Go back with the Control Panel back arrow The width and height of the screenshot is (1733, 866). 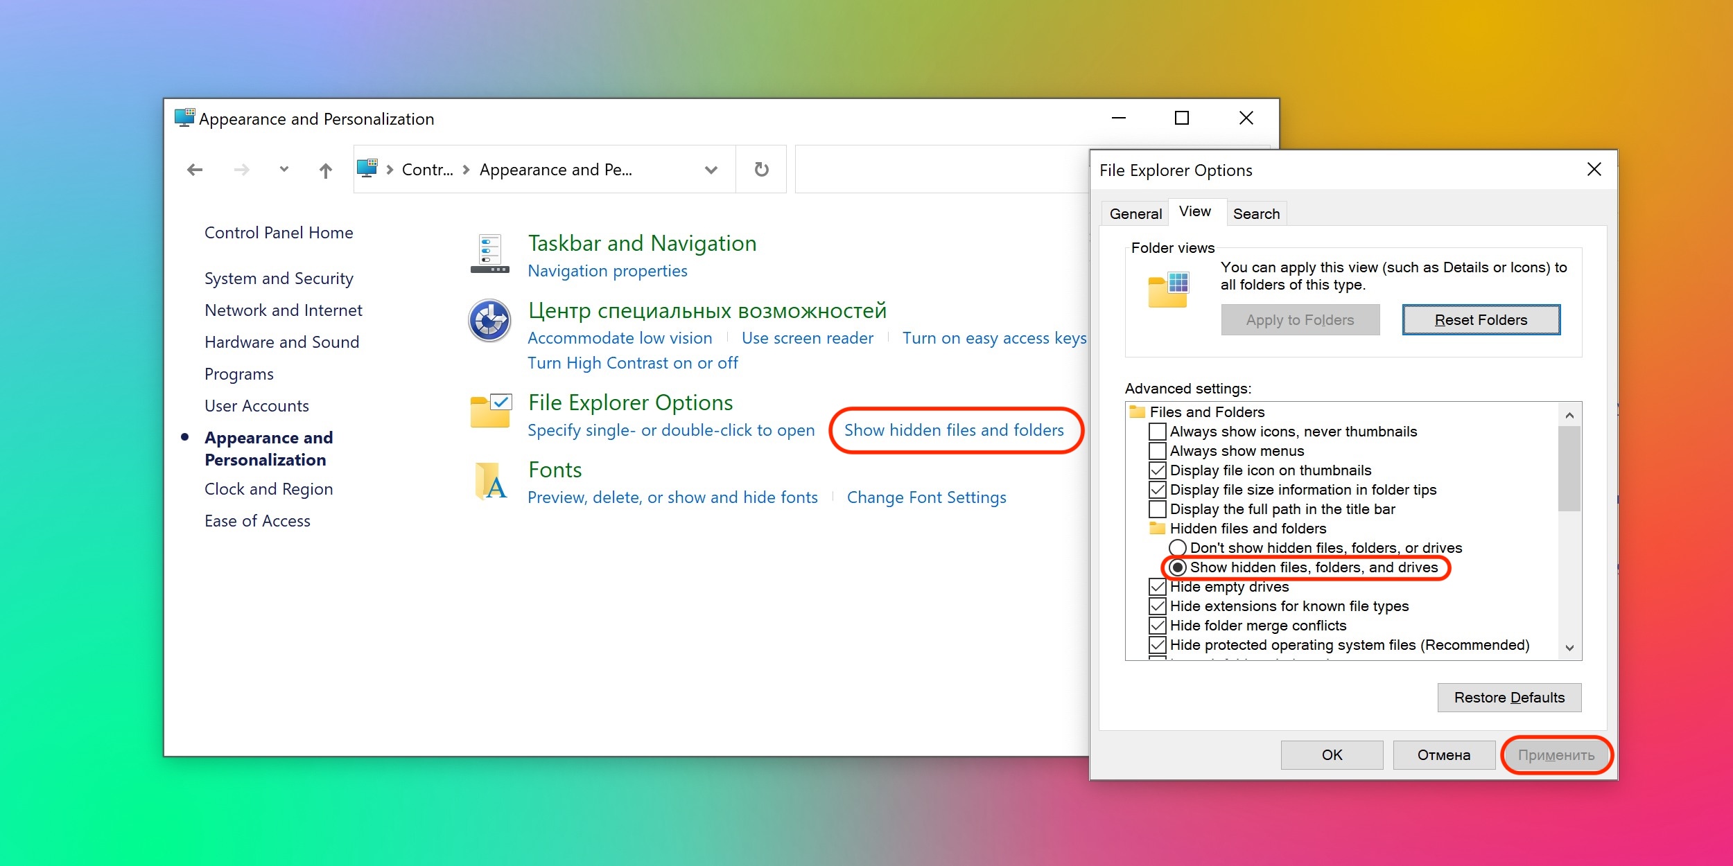click(x=195, y=170)
